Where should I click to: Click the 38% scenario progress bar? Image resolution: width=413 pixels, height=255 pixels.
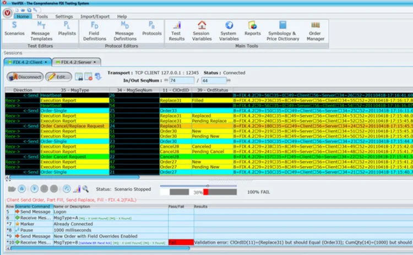point(198,192)
